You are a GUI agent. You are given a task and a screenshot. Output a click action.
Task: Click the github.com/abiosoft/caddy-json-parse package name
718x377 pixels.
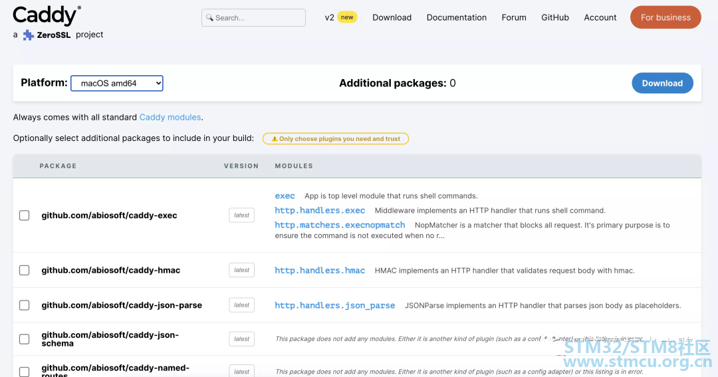click(122, 305)
